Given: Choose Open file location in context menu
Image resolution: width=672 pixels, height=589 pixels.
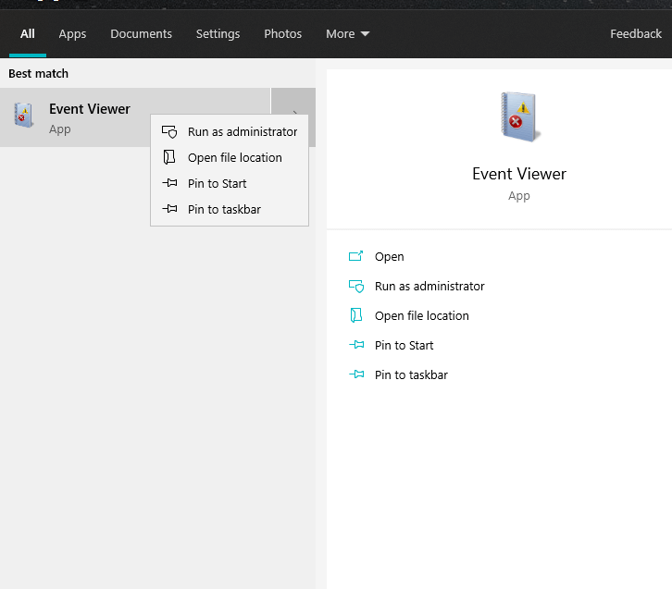Looking at the screenshot, I should [230, 157].
